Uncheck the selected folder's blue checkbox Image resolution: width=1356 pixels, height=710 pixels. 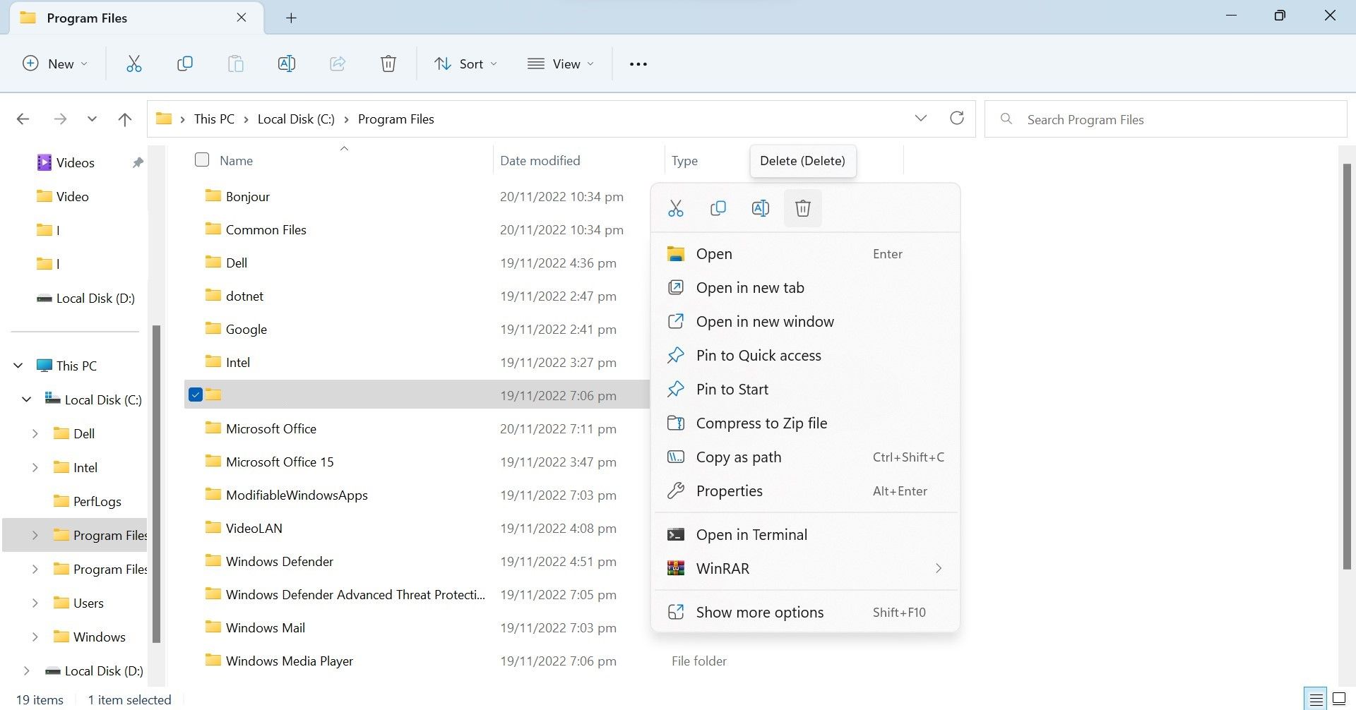point(196,395)
